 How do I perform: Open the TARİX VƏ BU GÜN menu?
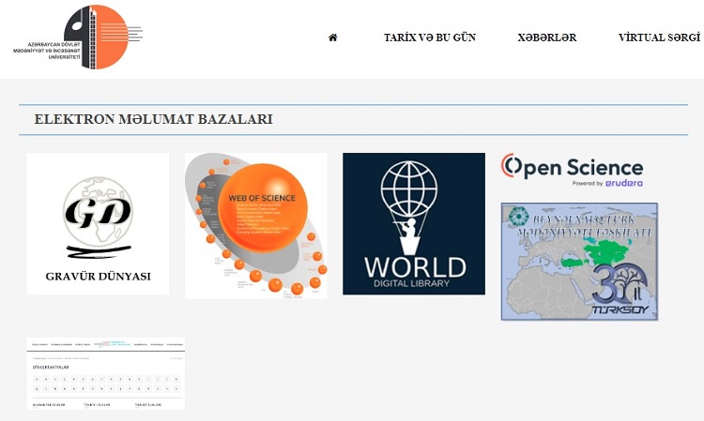tap(430, 38)
